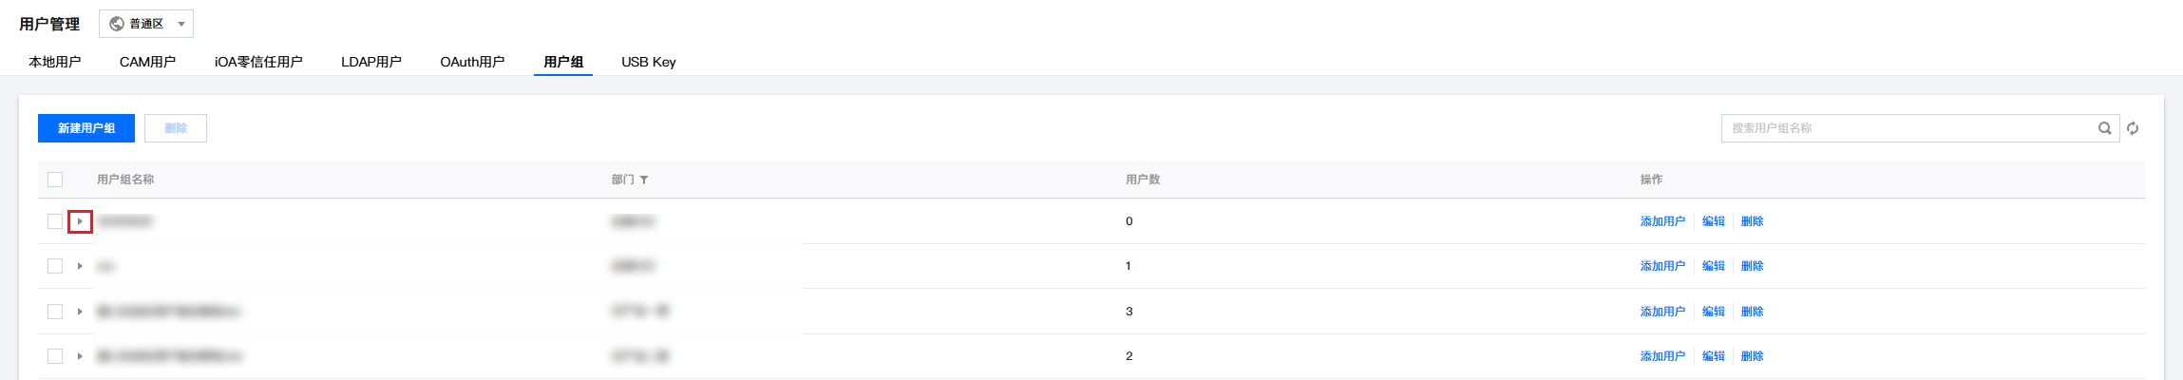Image resolution: width=2183 pixels, height=380 pixels.
Task: Open the department column filter icon
Action: [x=644, y=180]
